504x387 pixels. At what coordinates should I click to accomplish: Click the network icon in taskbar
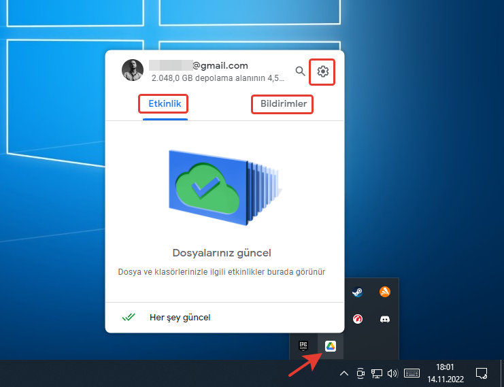377,373
